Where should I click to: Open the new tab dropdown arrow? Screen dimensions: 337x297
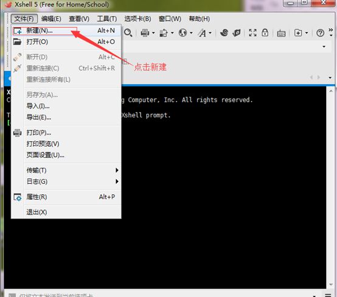tap(307, 33)
